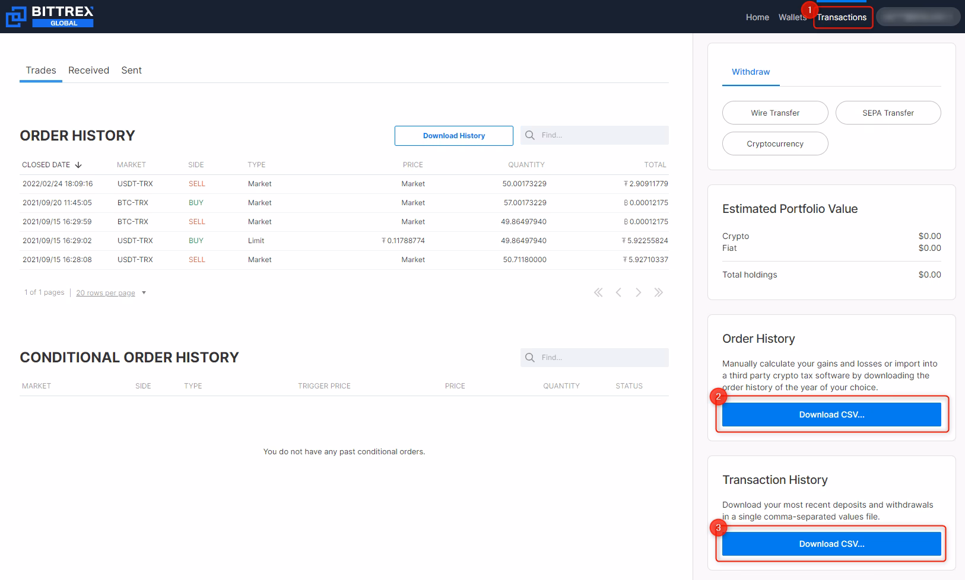Switch to the Received tab
This screenshot has width=965, height=580.
(x=88, y=70)
